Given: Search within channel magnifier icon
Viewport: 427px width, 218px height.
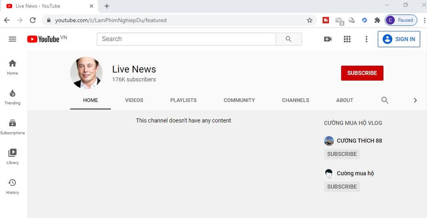Looking at the screenshot, I should [x=385, y=100].
